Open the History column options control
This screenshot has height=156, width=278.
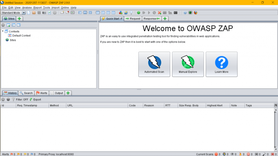coord(276,105)
